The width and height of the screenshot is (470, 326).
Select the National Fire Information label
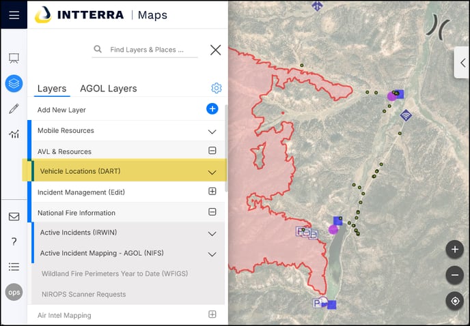pyautogui.click(x=77, y=213)
